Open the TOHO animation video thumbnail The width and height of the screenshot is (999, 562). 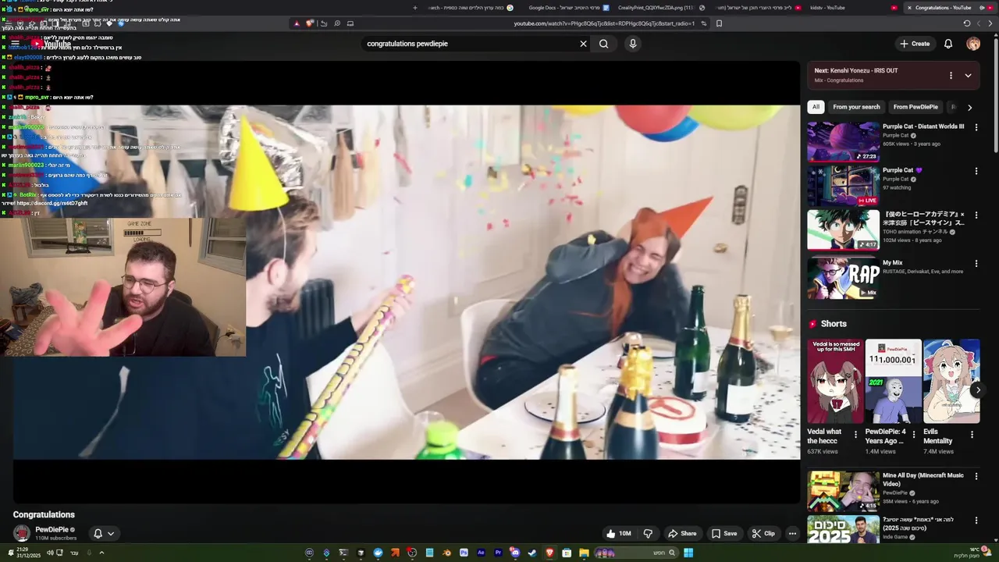(843, 229)
